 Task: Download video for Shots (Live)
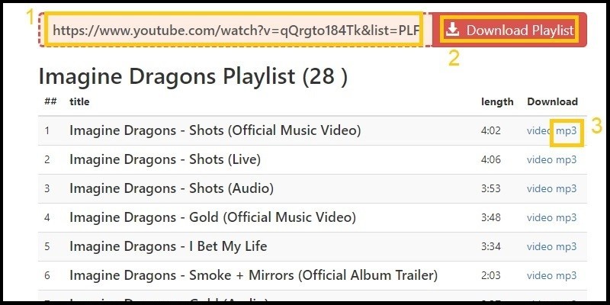539,159
